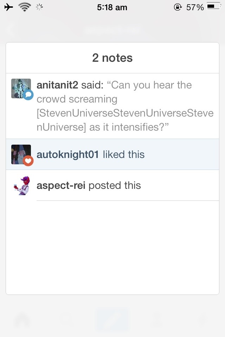Select the autoknight01 liked this row
Viewport: 225px width, 337px height.
tap(112, 154)
